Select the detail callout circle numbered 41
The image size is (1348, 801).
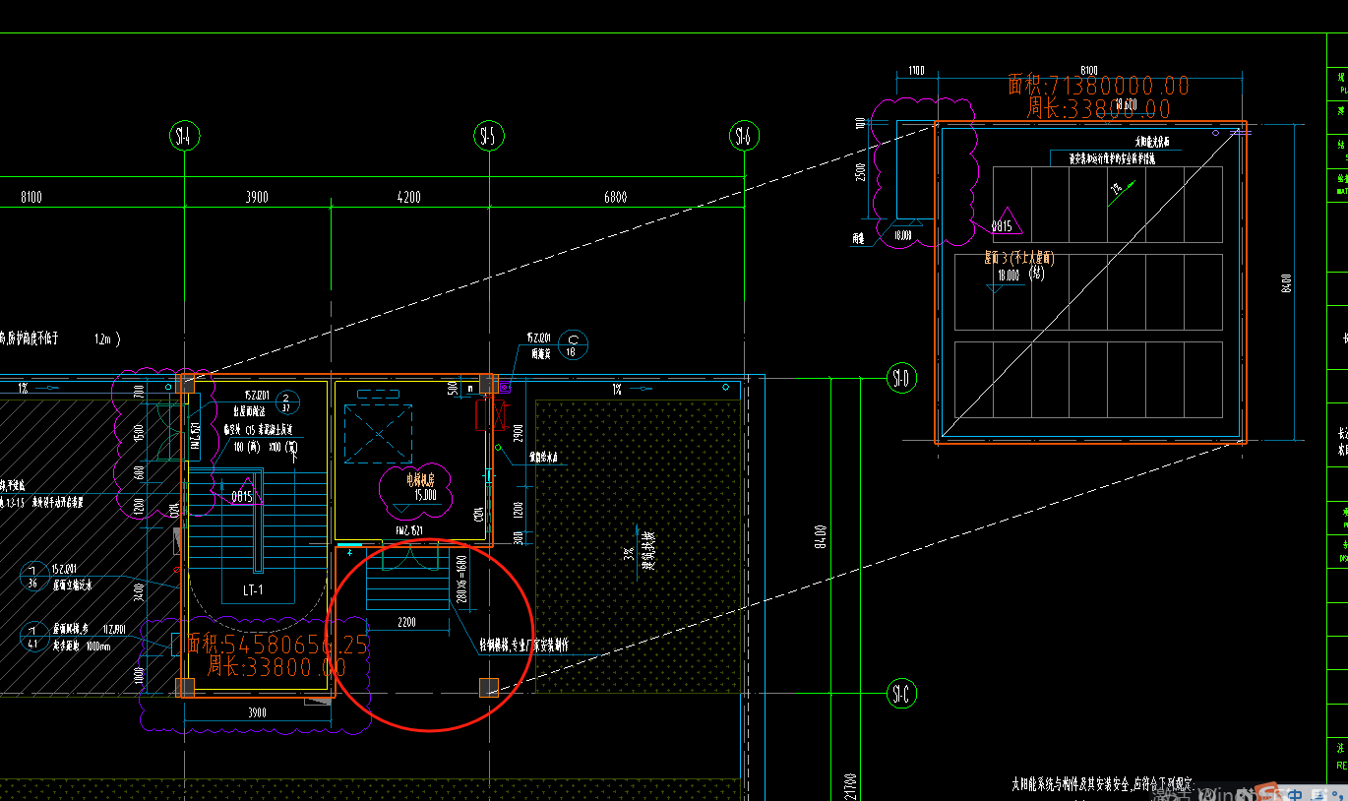coord(33,635)
